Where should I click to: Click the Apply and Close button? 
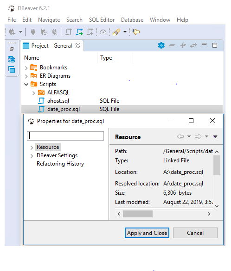[147, 233]
